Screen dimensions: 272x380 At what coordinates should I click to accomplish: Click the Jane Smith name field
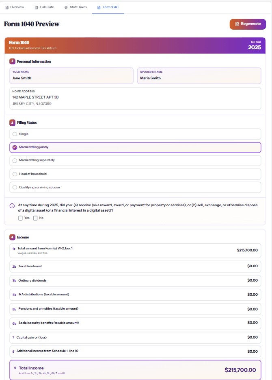point(71,76)
